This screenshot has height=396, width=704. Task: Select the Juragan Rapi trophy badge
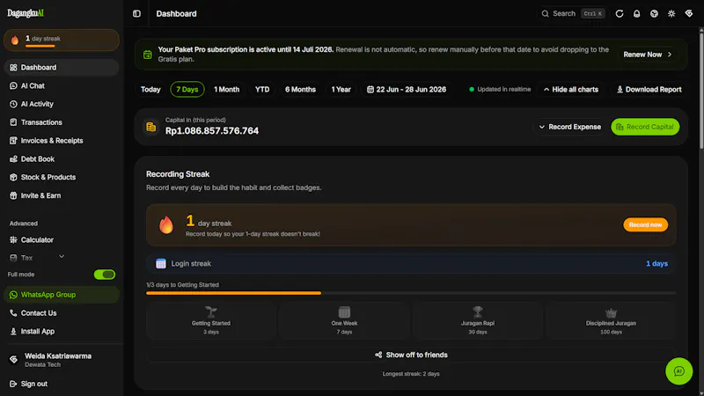(478, 320)
